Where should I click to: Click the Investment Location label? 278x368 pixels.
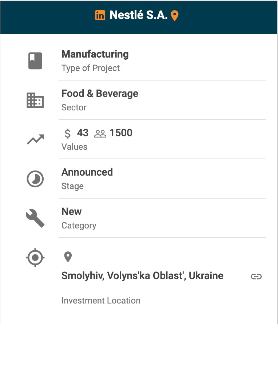(x=101, y=301)
